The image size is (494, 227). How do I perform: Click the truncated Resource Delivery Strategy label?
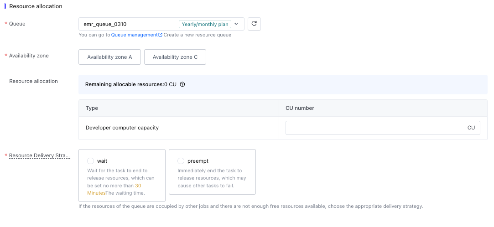pos(40,155)
